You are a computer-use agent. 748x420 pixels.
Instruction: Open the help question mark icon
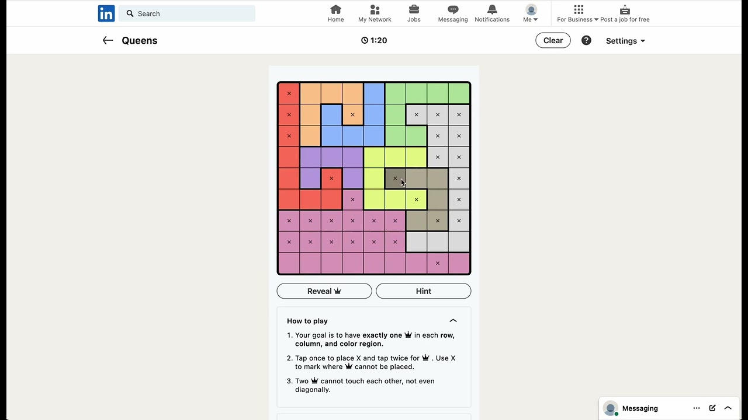click(x=586, y=40)
